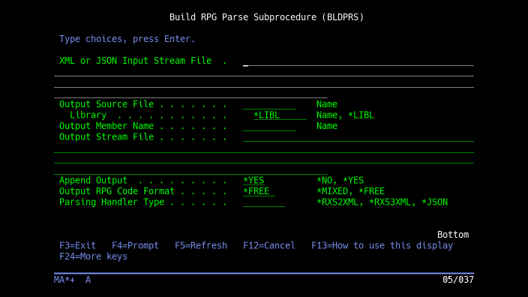Click F3=Exit function key
The image size is (528, 297).
click(77, 245)
